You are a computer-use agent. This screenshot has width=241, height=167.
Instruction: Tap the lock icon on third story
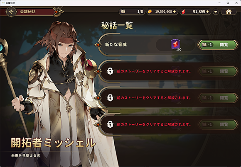[110, 98]
